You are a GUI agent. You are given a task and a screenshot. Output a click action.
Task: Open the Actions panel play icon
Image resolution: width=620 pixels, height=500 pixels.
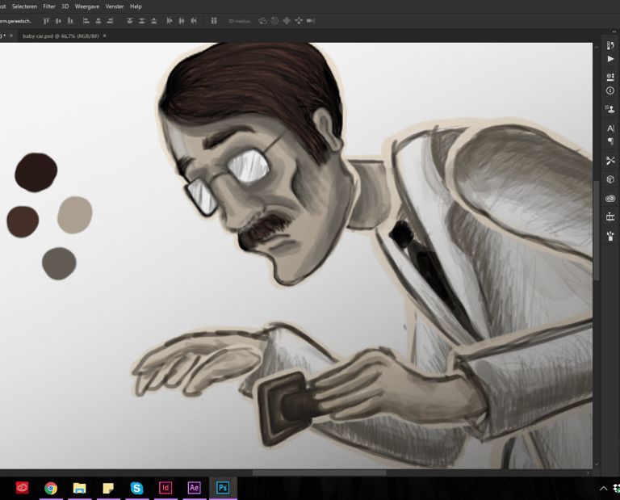point(610,59)
